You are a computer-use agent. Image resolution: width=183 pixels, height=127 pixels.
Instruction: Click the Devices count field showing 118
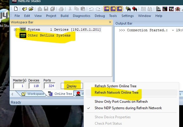[x=34, y=86]
